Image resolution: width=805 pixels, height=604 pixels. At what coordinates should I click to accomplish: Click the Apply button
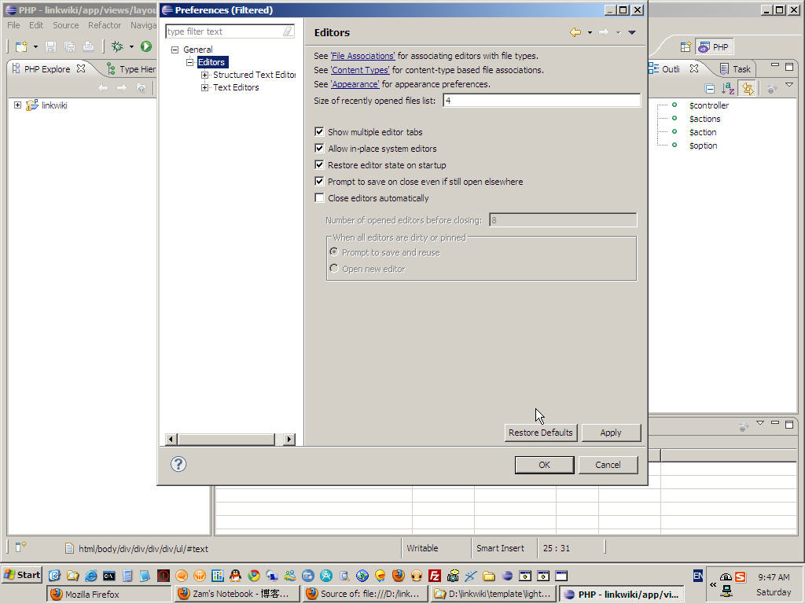point(611,433)
